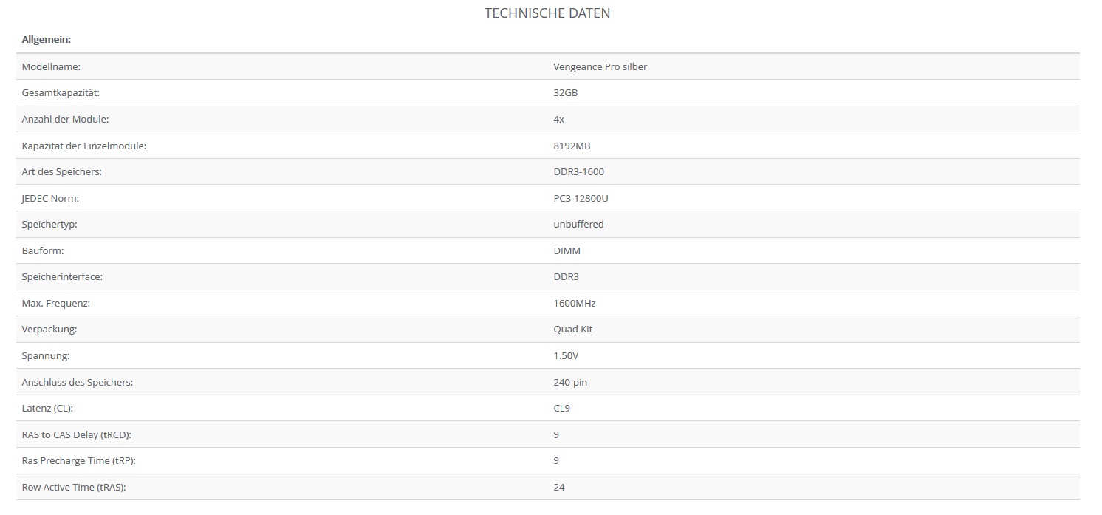1102x515 pixels.
Task: Click the Bauform DIMM value
Action: point(567,250)
